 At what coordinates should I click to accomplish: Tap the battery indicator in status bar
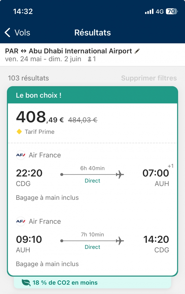(172, 11)
